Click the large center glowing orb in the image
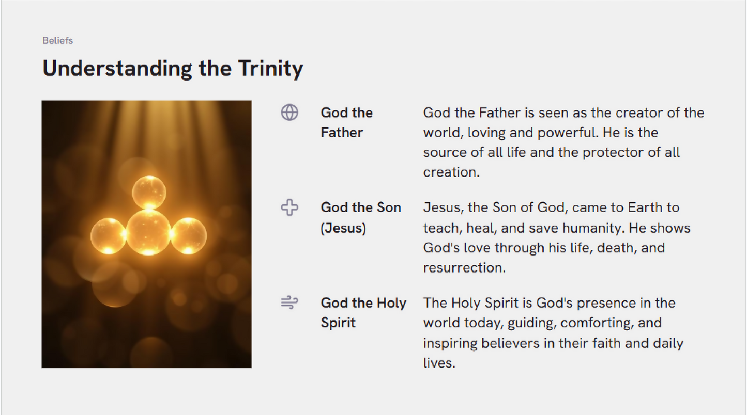Image resolution: width=747 pixels, height=415 pixels. coord(149,232)
